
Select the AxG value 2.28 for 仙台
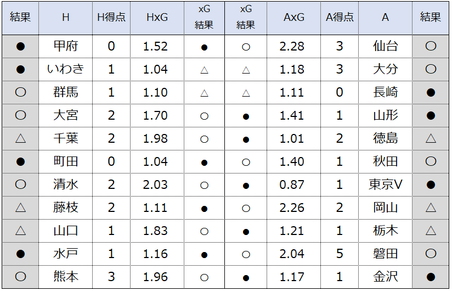tap(292, 47)
